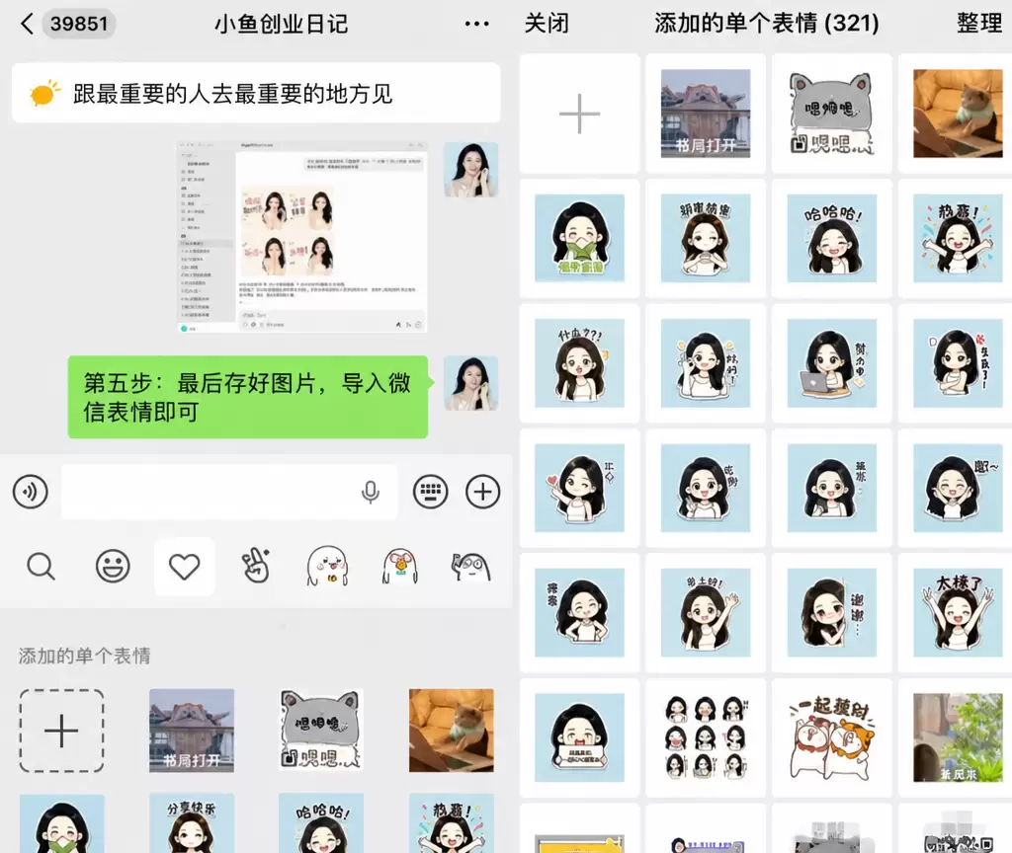Tap the green 第五步 message bubble

(x=248, y=397)
